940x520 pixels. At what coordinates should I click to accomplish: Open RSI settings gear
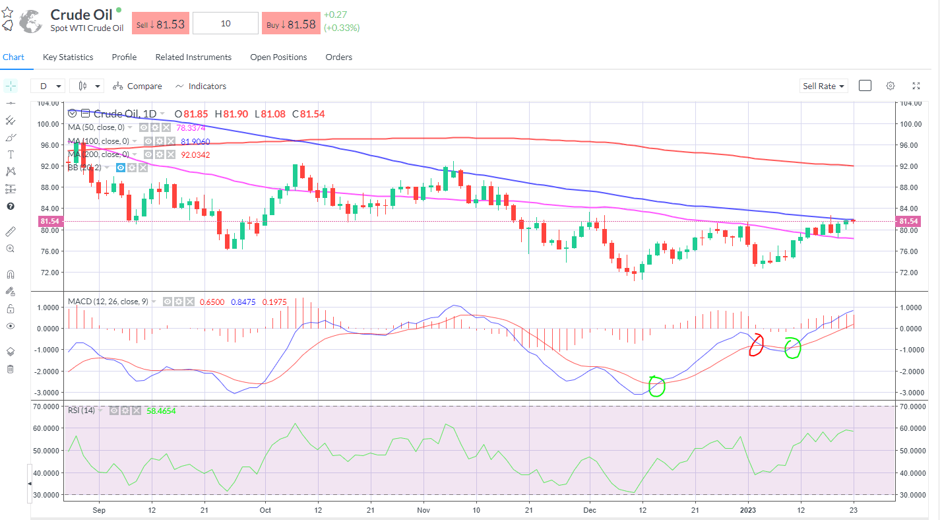(x=125, y=410)
